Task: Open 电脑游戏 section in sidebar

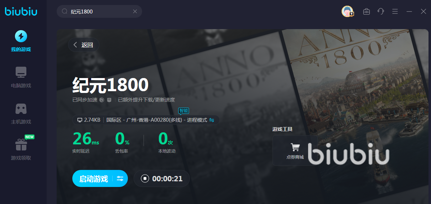Action: coord(21,77)
